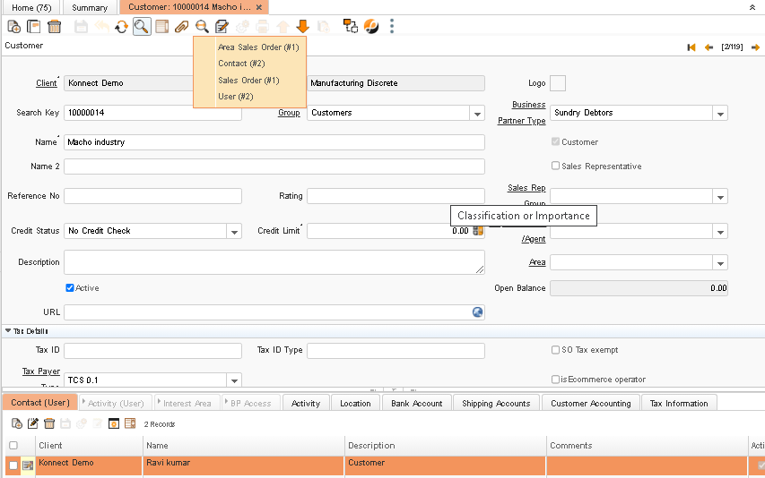Open Attachments using the paperclip icon
This screenshot has height=478, width=765.
click(x=181, y=26)
